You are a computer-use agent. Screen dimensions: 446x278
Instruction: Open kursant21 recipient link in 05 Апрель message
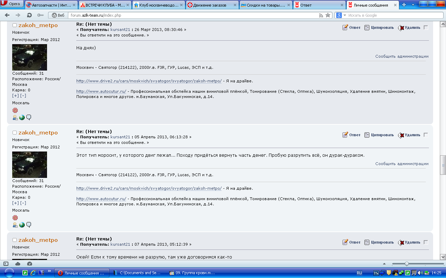(x=120, y=137)
